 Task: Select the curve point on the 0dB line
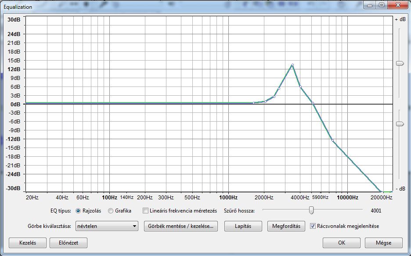pos(313,103)
